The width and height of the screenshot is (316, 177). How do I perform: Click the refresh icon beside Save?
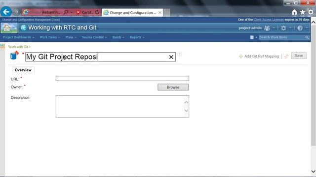pyautogui.click(x=286, y=56)
